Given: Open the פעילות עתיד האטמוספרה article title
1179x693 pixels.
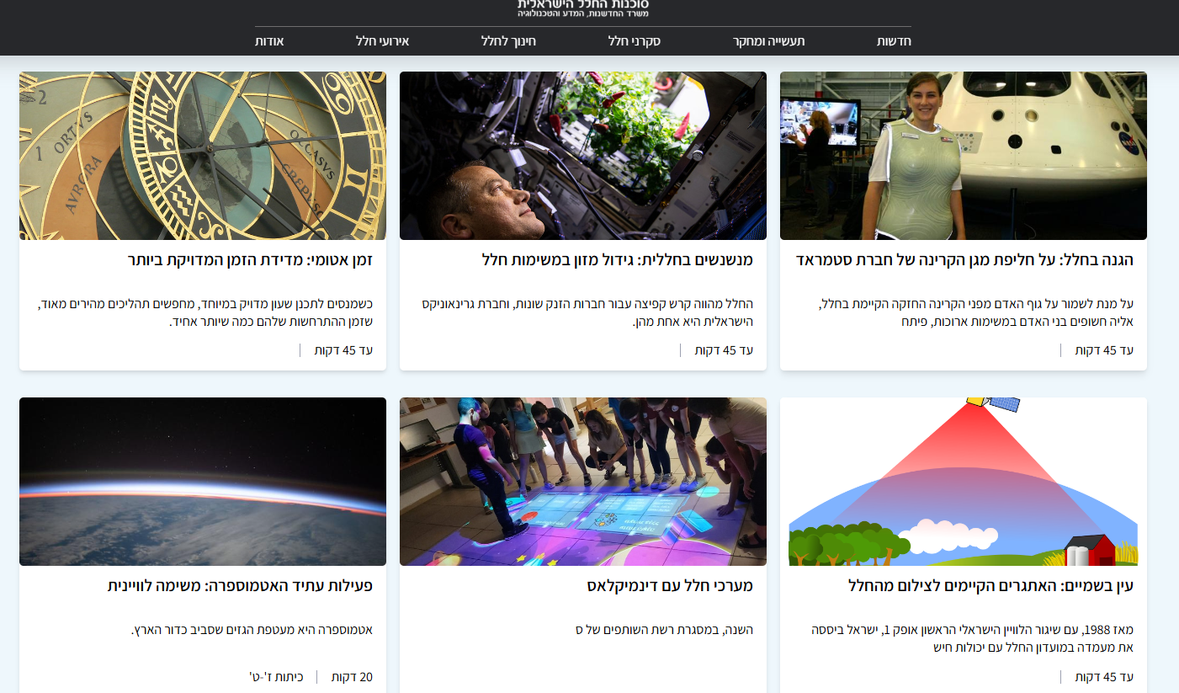Looking at the screenshot, I should (x=240, y=586).
